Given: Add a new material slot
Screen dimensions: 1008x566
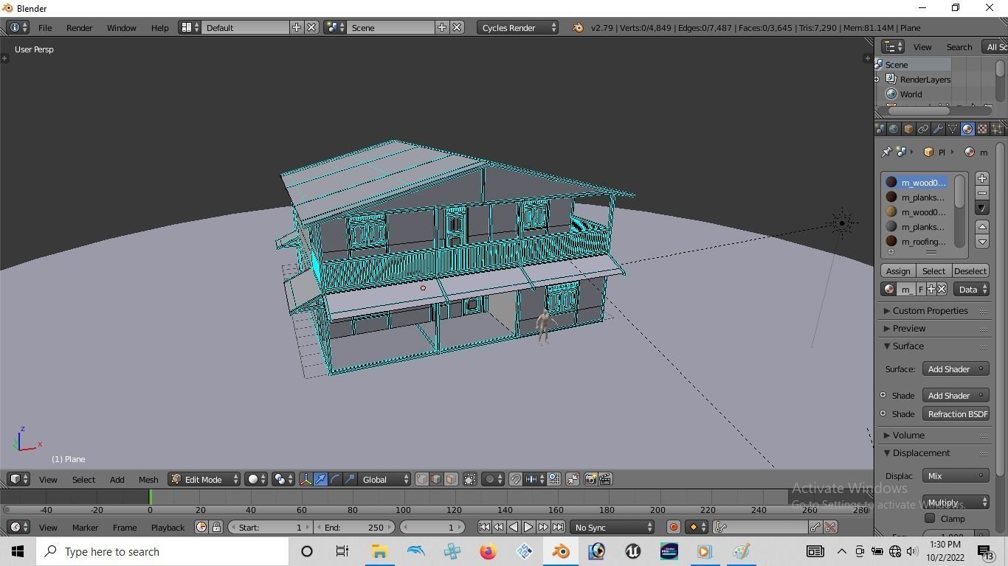Looking at the screenshot, I should tap(982, 178).
